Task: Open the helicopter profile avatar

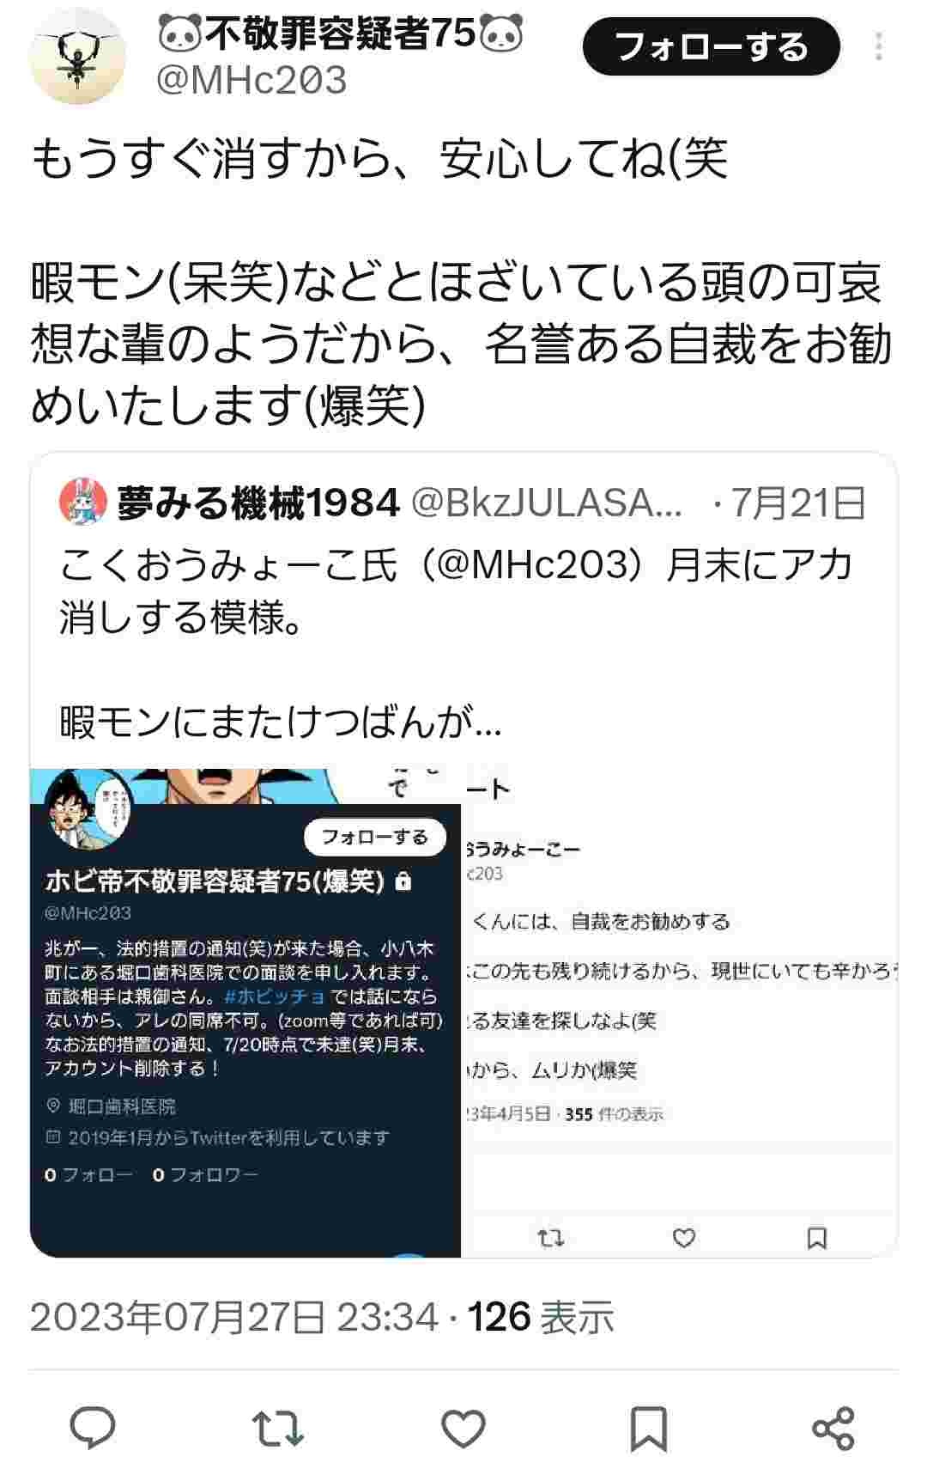Action: tap(78, 57)
